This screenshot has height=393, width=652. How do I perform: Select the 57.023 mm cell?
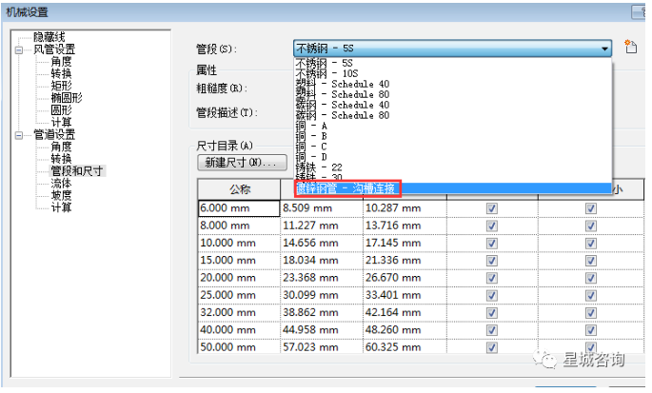pyautogui.click(x=322, y=346)
